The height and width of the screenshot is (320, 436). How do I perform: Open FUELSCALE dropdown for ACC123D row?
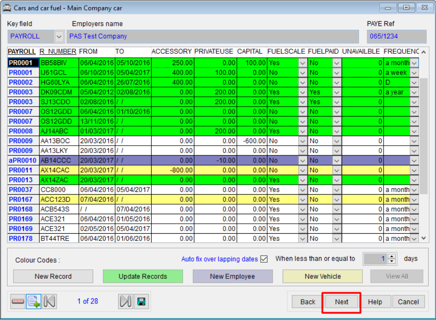tap(303, 199)
